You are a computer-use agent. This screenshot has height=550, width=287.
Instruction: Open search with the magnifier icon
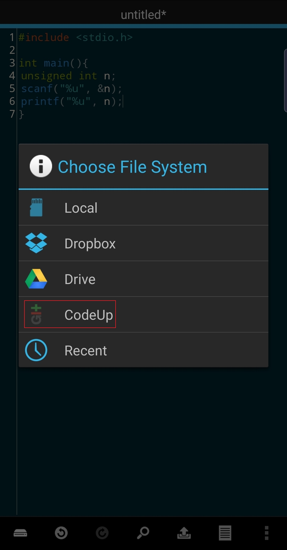coord(143,533)
